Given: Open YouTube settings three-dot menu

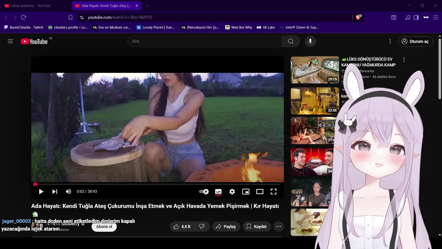Looking at the screenshot, I should pyautogui.click(x=390, y=41).
